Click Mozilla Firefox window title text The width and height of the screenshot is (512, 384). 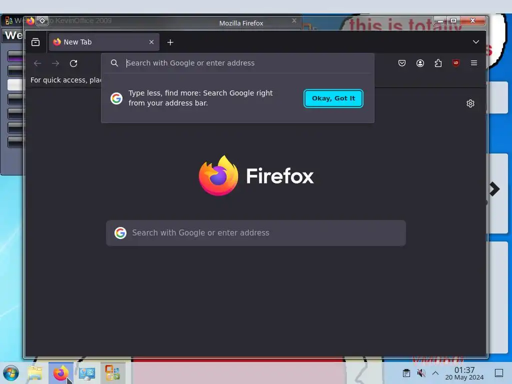pyautogui.click(x=241, y=23)
